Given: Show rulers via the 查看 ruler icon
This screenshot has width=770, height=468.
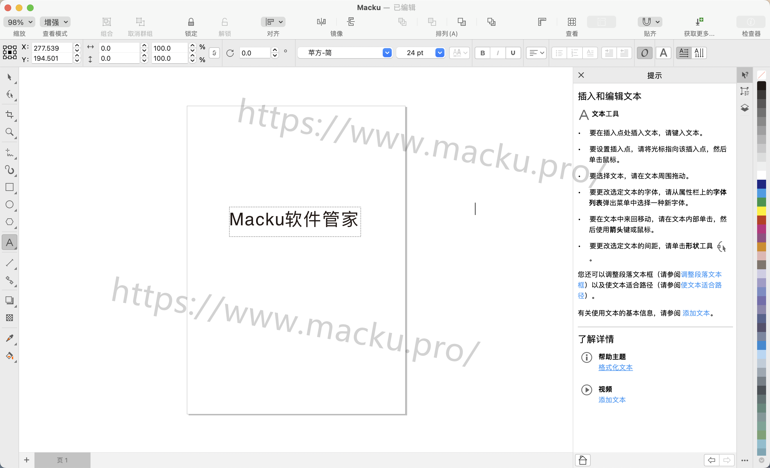Looking at the screenshot, I should pyautogui.click(x=542, y=22).
